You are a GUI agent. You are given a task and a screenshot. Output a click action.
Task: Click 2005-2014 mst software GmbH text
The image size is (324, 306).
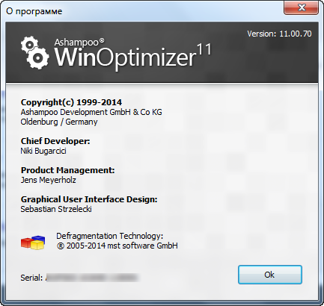[117, 246]
